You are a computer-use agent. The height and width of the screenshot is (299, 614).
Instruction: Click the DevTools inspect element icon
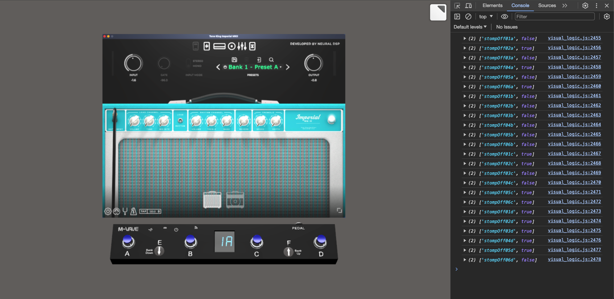[x=457, y=6]
